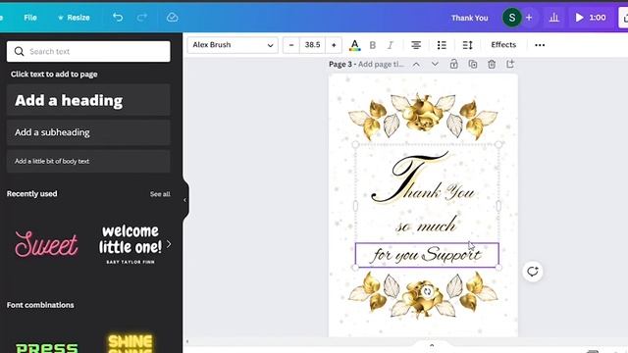
Task: Delete Page 3 with the trash icon
Action: (x=492, y=64)
